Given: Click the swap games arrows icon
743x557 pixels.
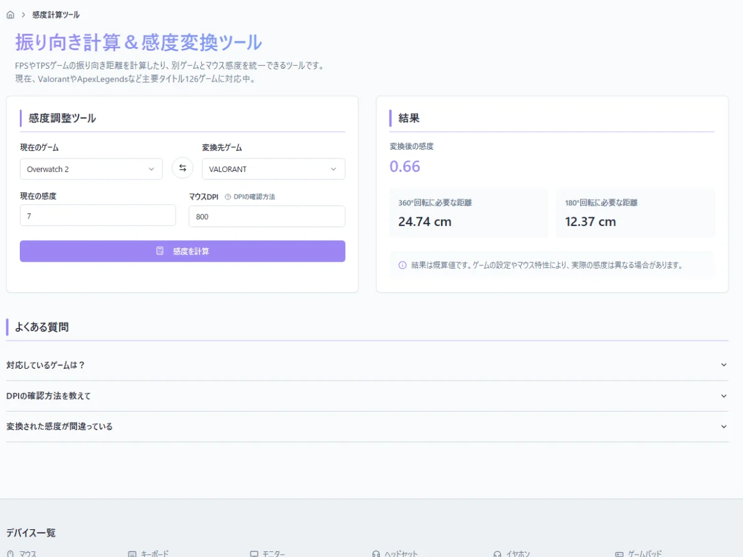Looking at the screenshot, I should [x=183, y=168].
